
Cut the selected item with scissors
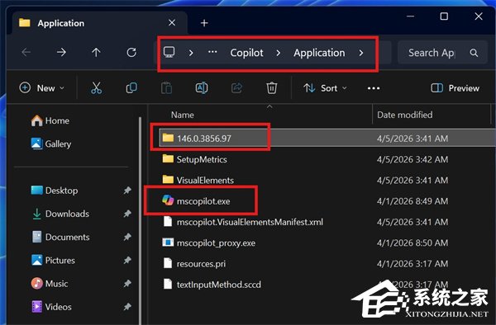[x=96, y=88]
